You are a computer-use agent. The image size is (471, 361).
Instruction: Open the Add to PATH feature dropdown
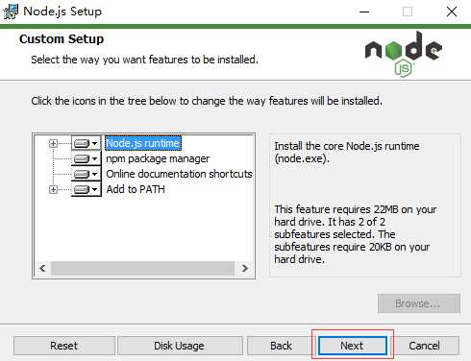tap(86, 189)
